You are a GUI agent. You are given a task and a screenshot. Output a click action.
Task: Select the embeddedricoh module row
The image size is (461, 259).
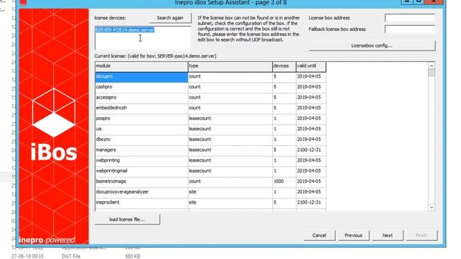pyautogui.click(x=210, y=108)
